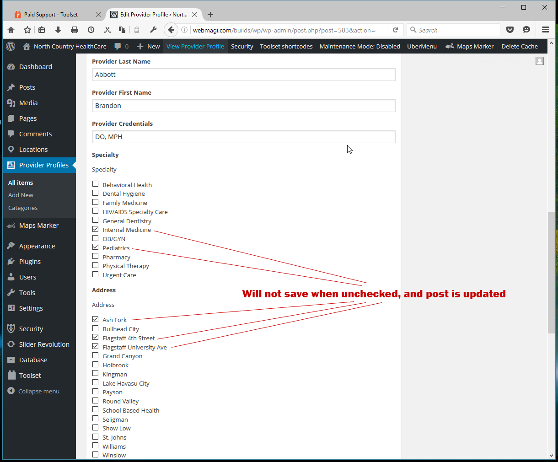Open the Firefox hamburger menu
This screenshot has height=462, width=558.
coord(545,30)
